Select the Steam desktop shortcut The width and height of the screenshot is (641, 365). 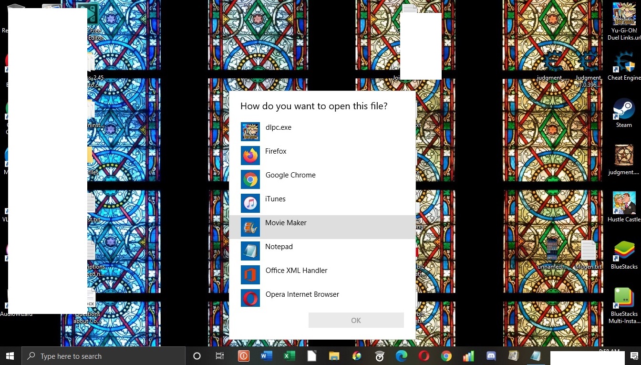[x=624, y=113]
